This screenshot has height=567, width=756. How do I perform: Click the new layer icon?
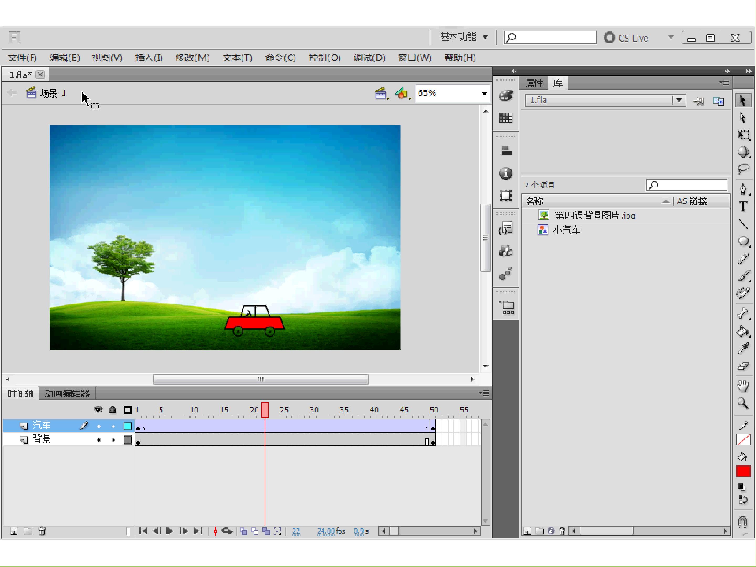(x=14, y=531)
